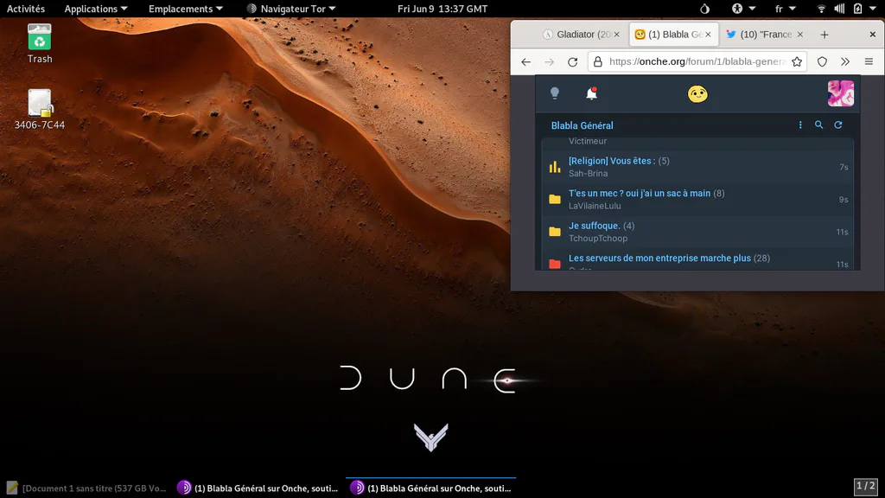Screen dimensions: 885x498
Task: Expand the Emplacements menu
Action: click(185, 9)
